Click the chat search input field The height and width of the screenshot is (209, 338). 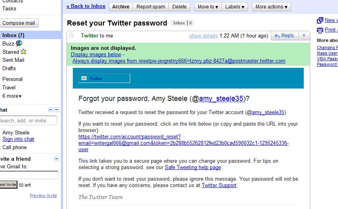pos(27,121)
